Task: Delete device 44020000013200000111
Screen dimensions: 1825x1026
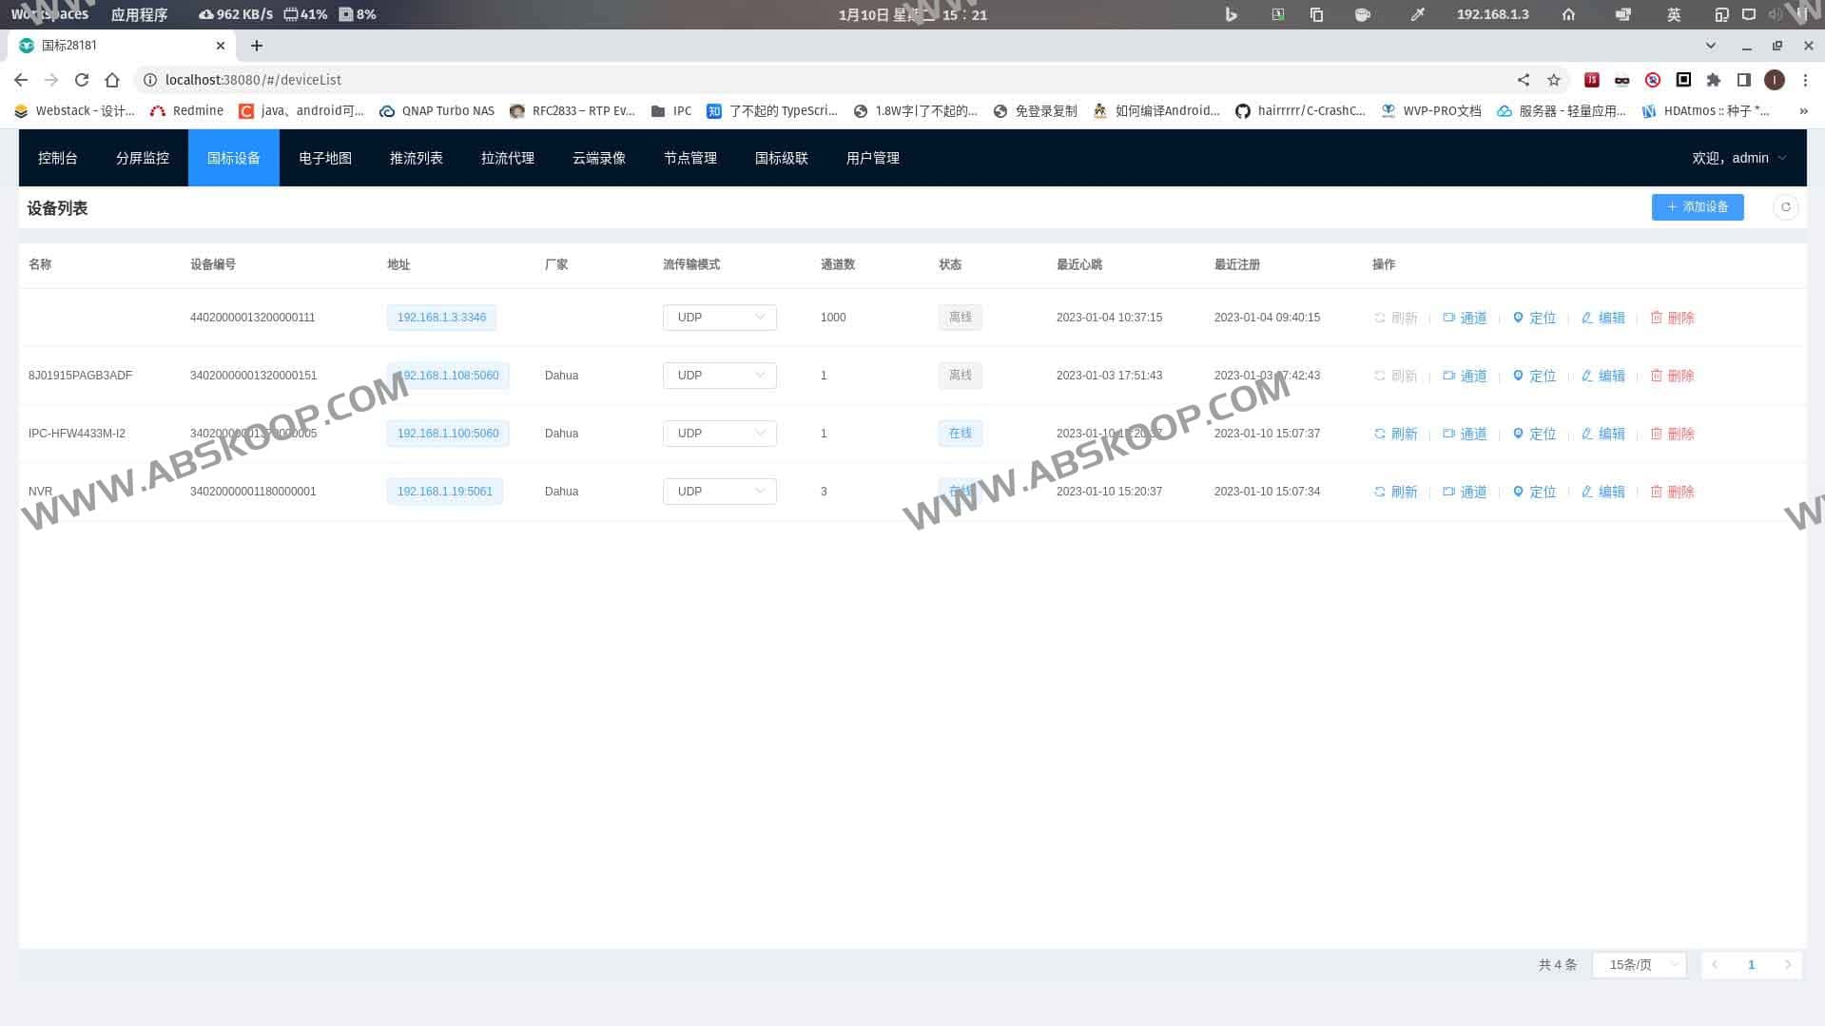Action: 1672,318
